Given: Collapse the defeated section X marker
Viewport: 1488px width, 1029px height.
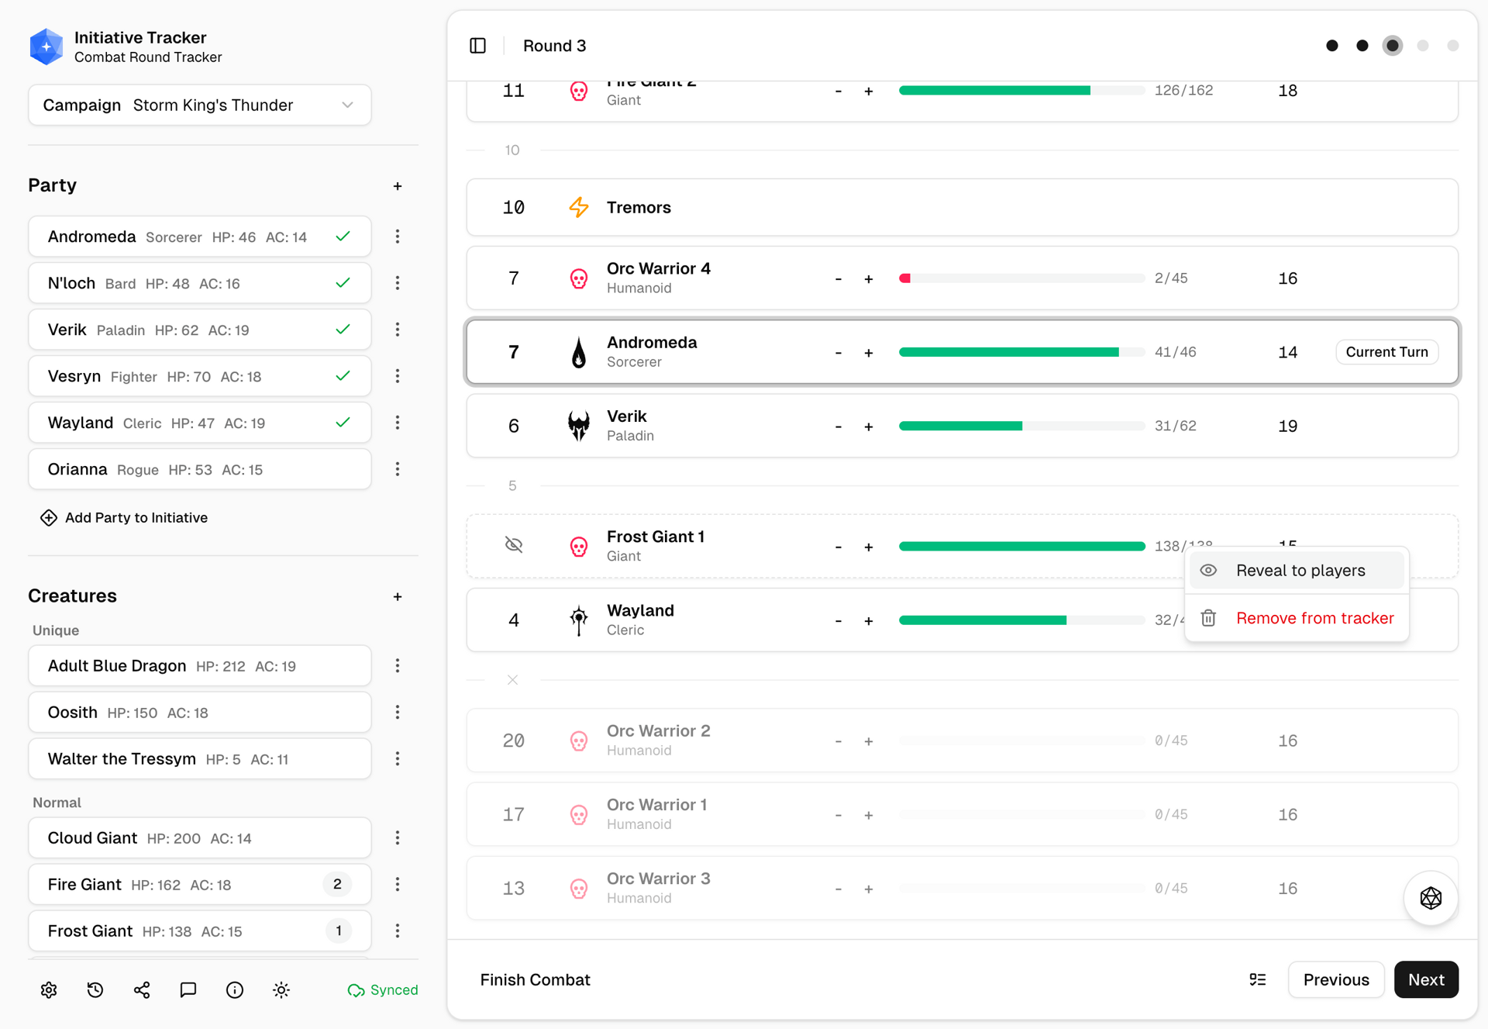Looking at the screenshot, I should click(x=512, y=680).
